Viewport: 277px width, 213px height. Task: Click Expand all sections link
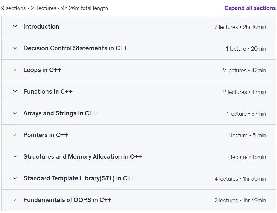pyautogui.click(x=250, y=8)
